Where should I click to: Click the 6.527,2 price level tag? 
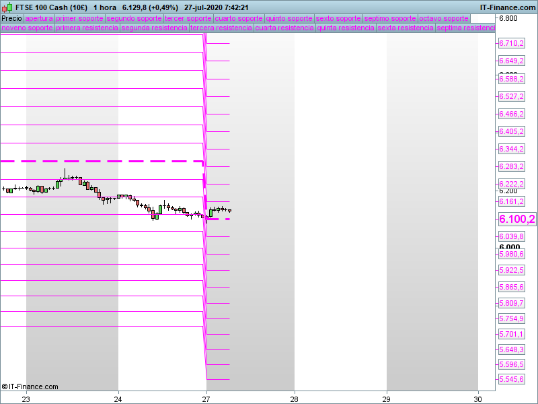pos(512,96)
